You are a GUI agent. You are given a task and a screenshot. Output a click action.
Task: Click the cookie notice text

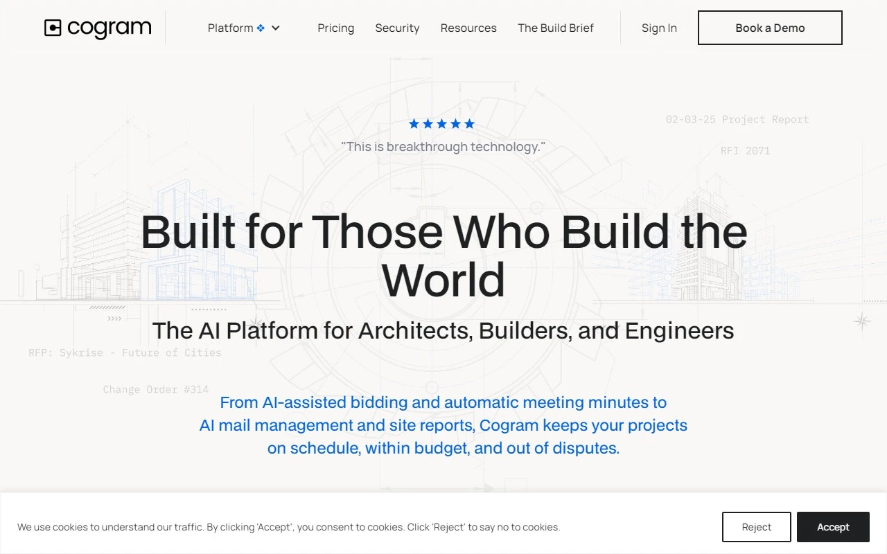288,527
